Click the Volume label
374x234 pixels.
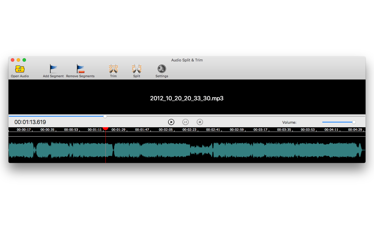289,123
